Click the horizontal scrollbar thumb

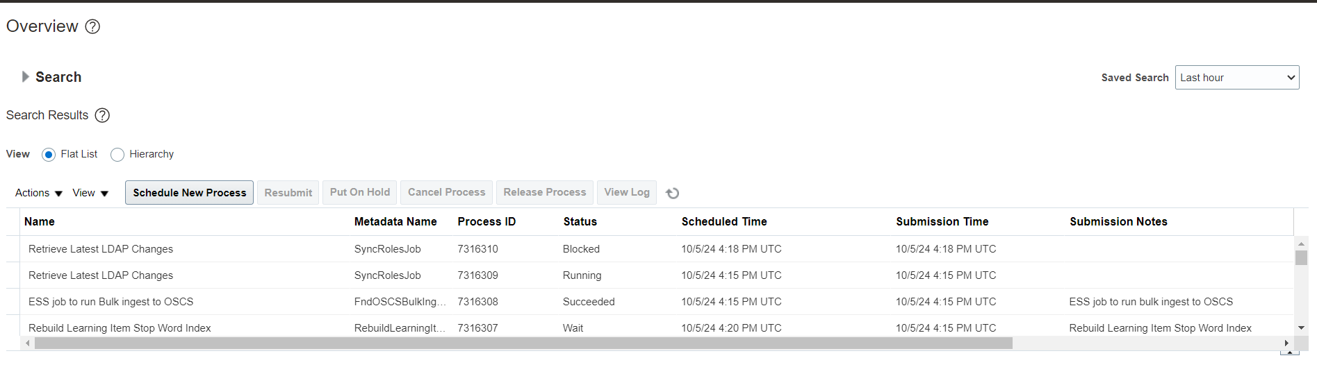pos(523,343)
